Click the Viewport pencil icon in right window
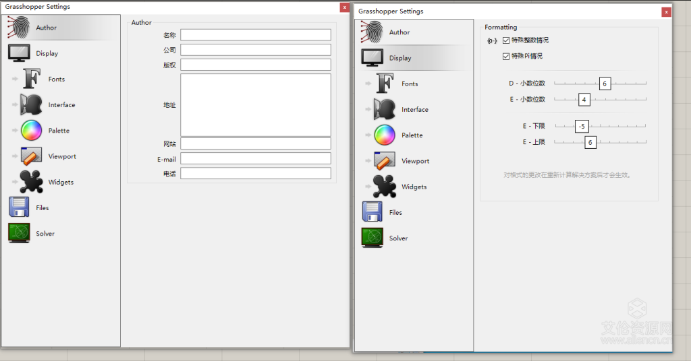This screenshot has width=691, height=361. click(x=385, y=160)
